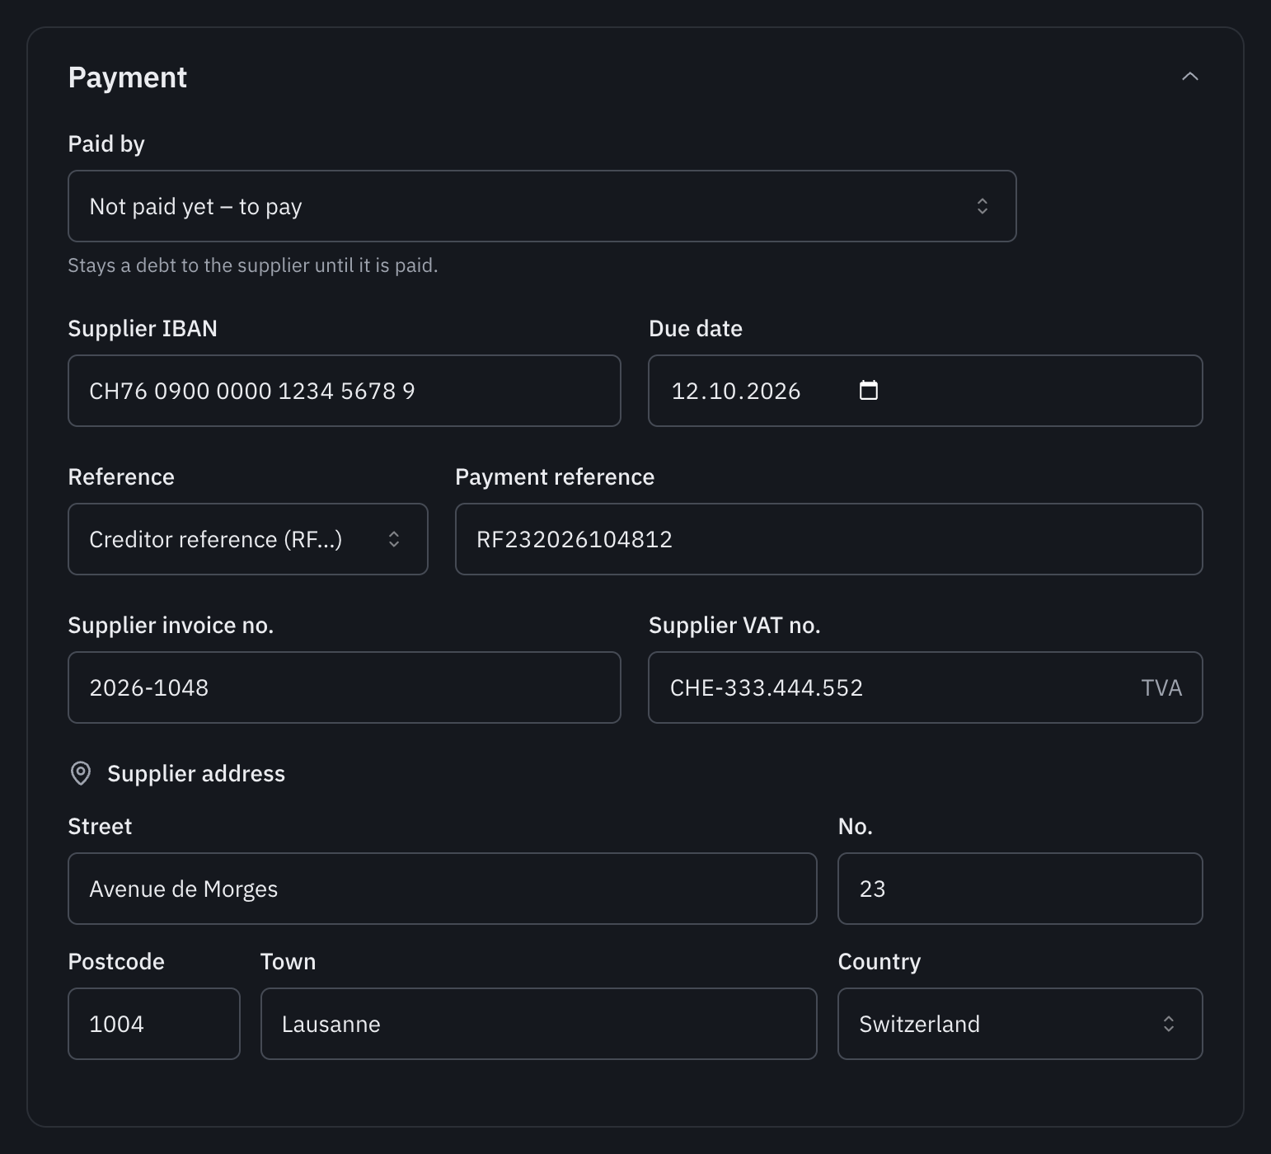
Task: Click the house No. field
Action: coord(1020,889)
